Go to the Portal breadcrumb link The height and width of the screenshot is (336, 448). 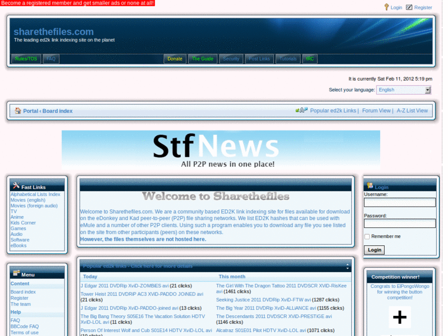[31, 111]
